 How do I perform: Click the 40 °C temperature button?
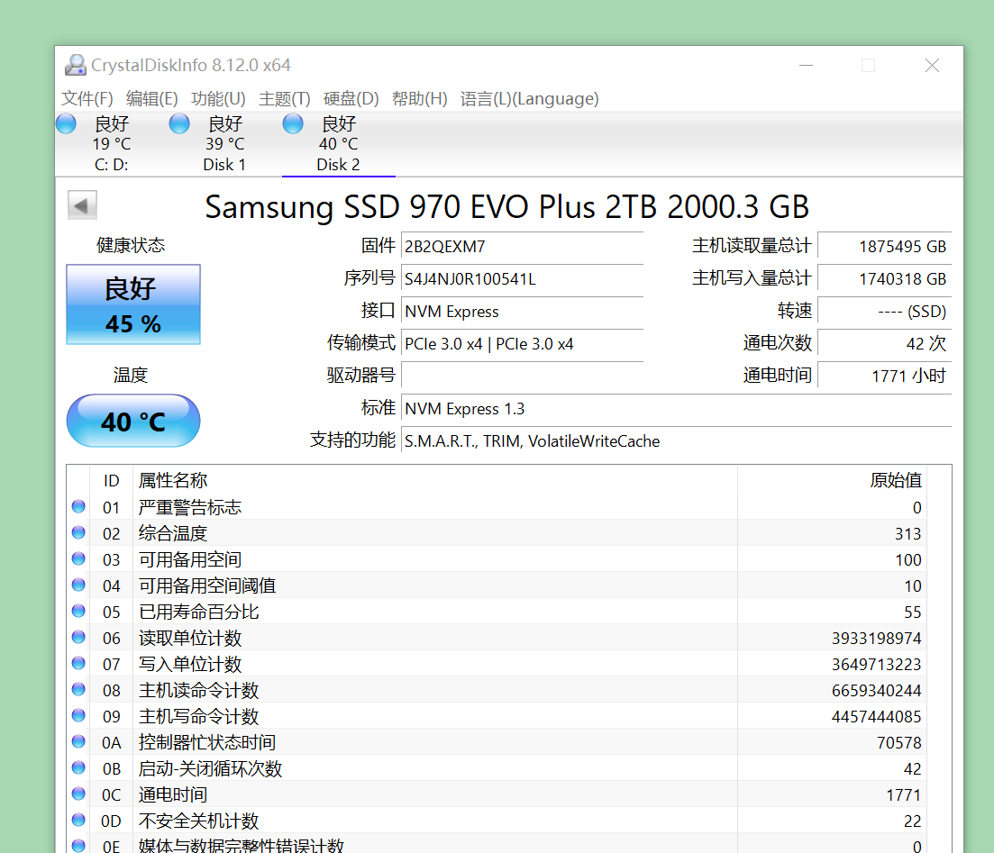[133, 421]
